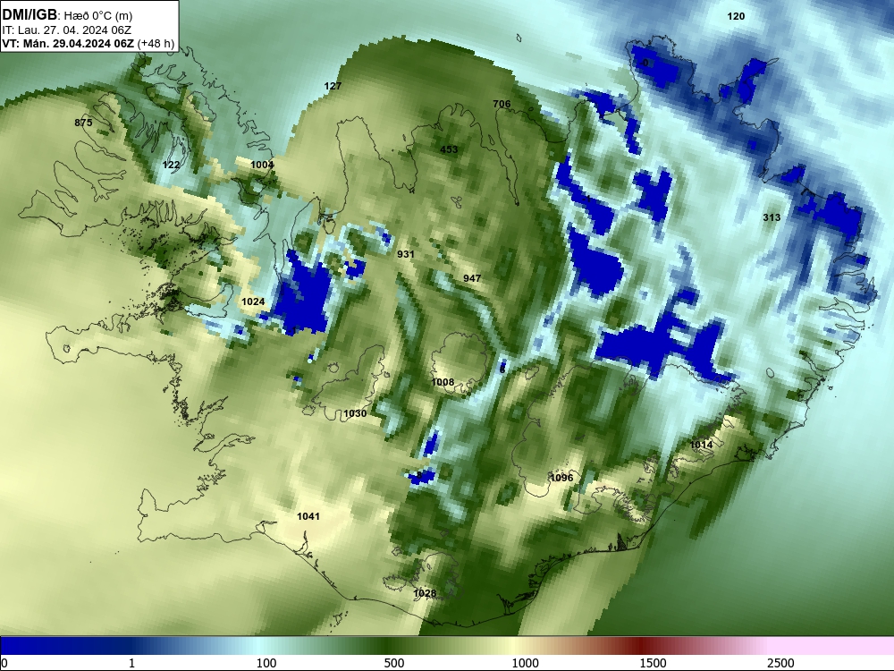Click the legend label 1
Image resolution: width=894 pixels, height=671 pixels.
coord(131,663)
